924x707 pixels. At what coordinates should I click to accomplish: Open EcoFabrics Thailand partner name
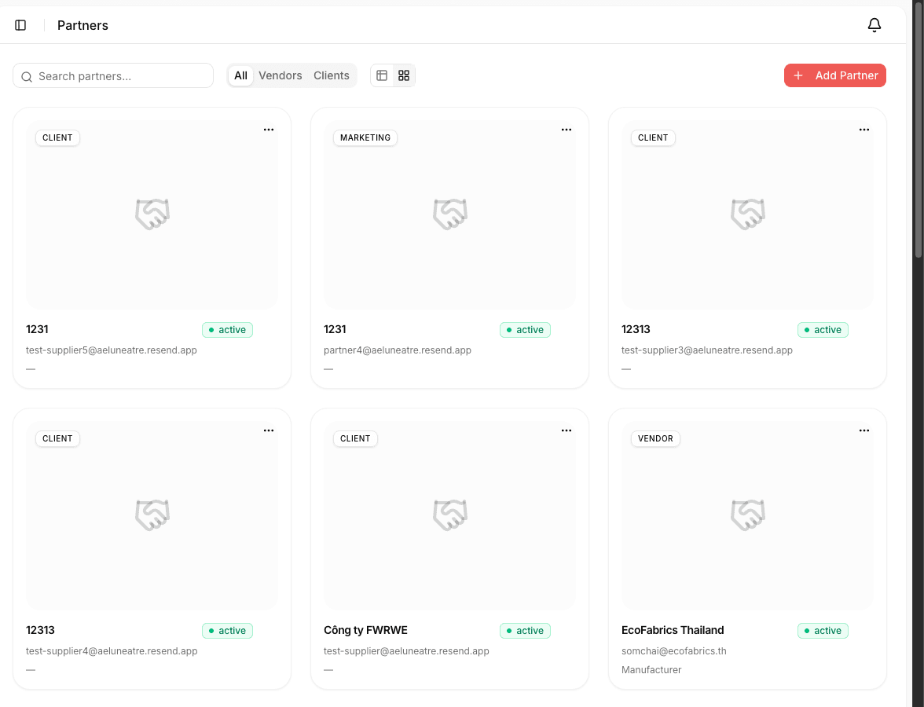click(673, 630)
